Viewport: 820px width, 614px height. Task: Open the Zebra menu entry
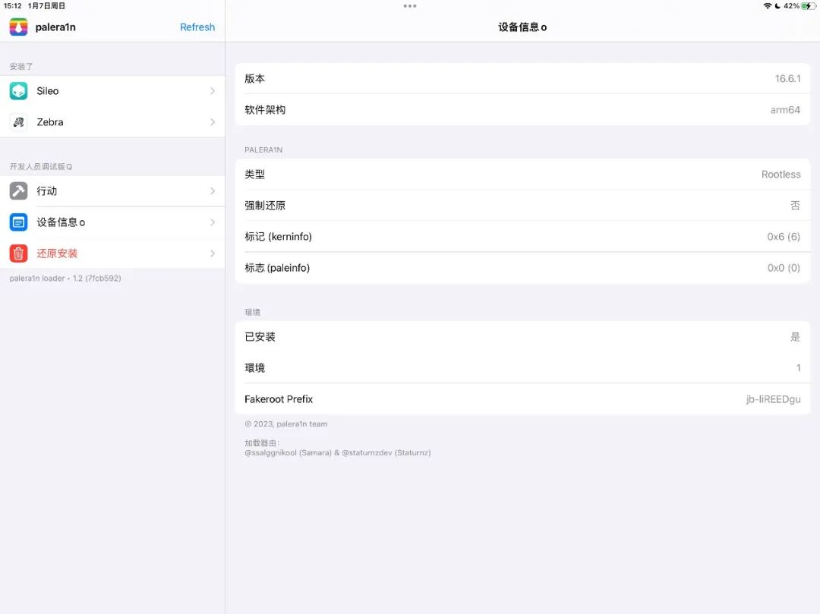112,121
